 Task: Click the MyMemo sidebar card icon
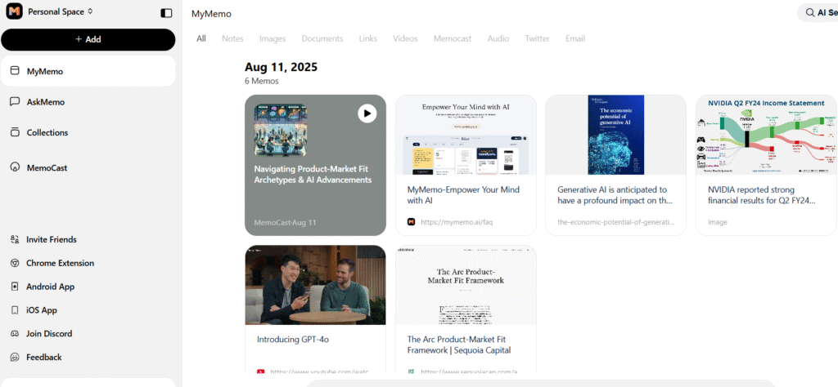(x=15, y=71)
